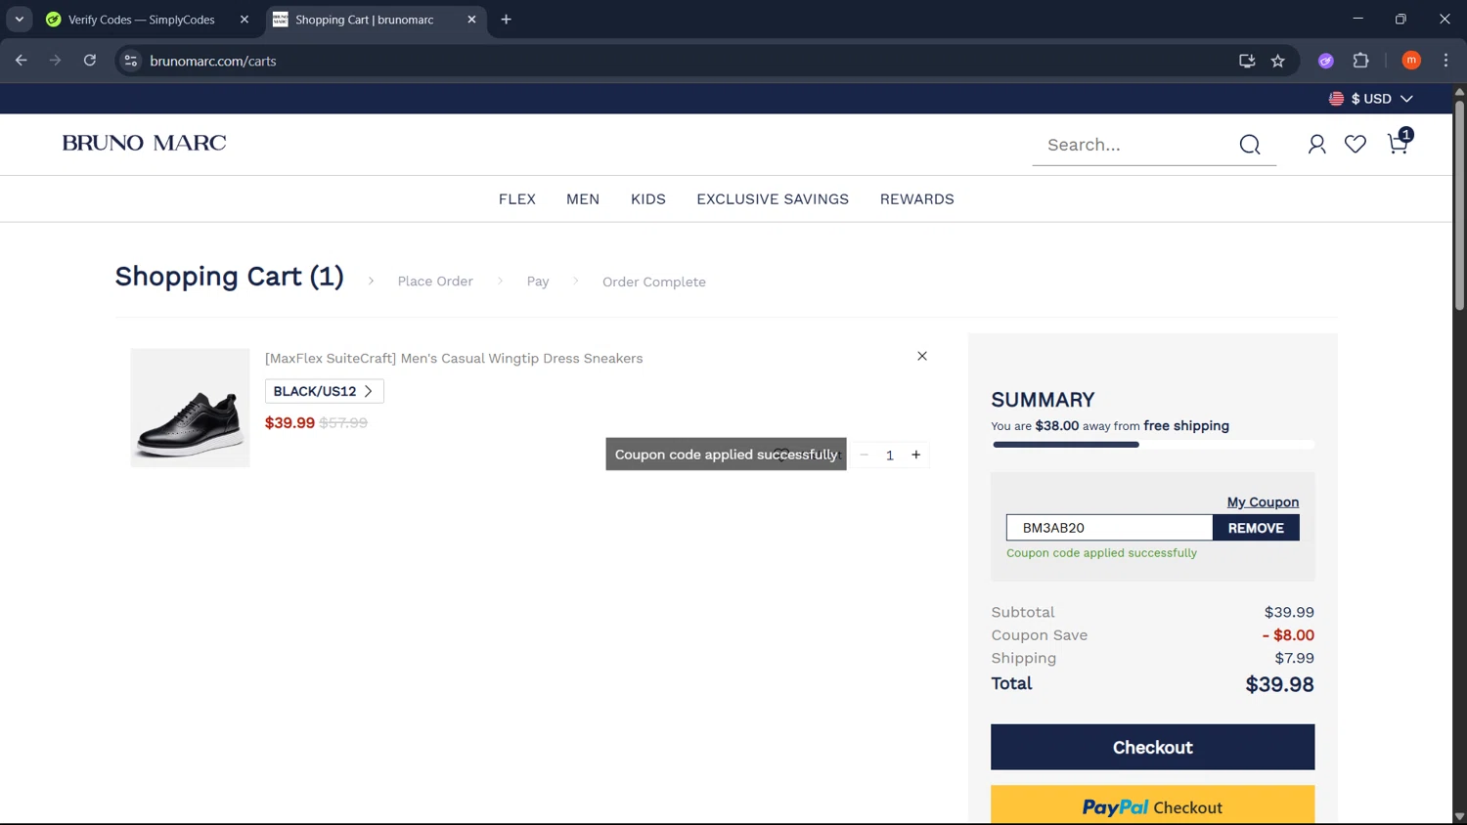Open Chrome profile avatar
The height and width of the screenshot is (825, 1467).
(1411, 61)
